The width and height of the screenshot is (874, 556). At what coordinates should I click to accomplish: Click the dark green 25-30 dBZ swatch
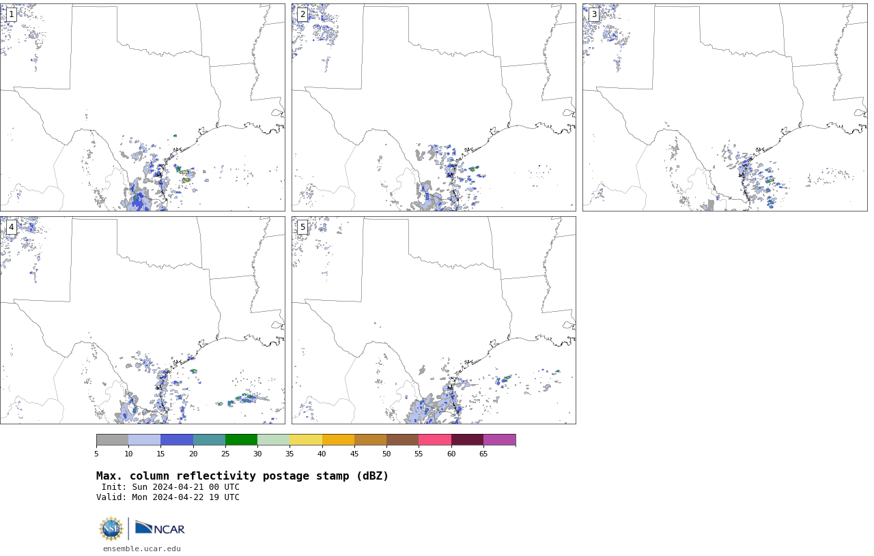tap(241, 440)
